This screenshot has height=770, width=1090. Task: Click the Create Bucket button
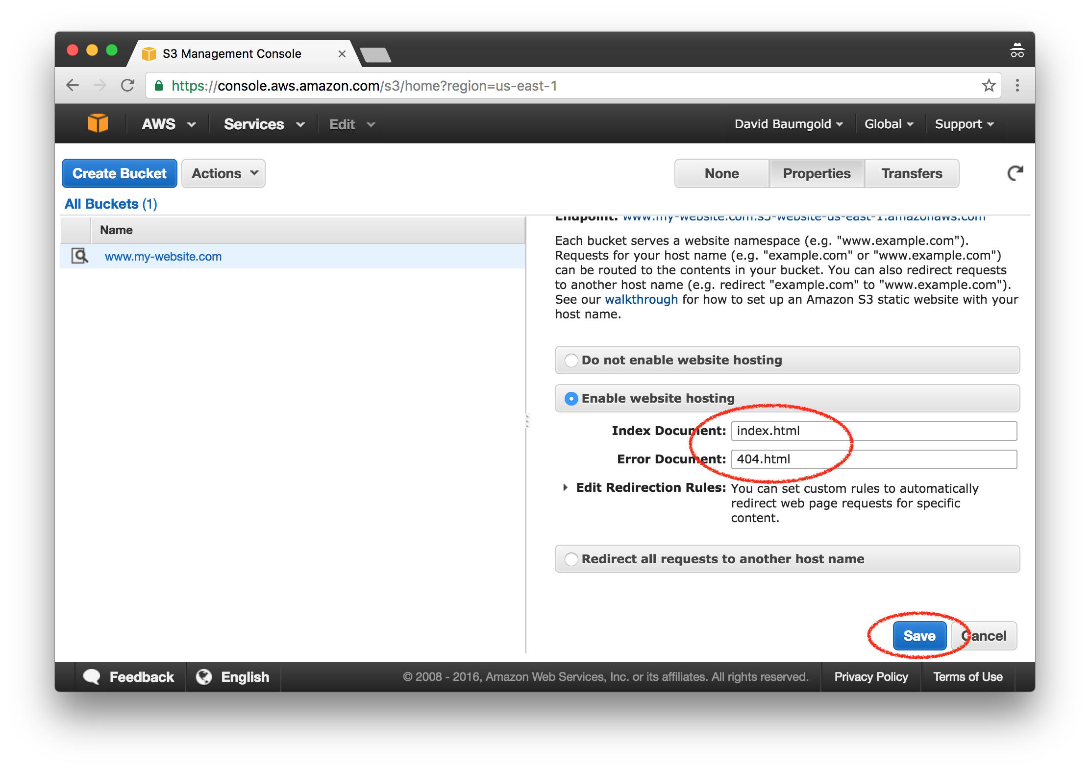[x=120, y=173]
